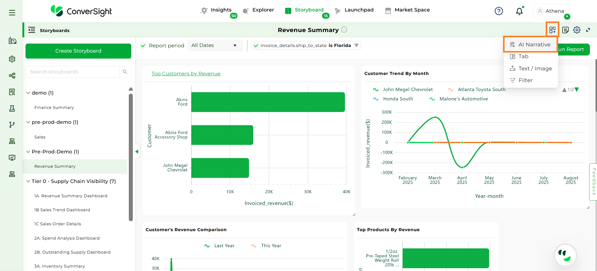Screen dimensions: 597x271
Task: Open Top Customers by Revenue link
Action: click(x=186, y=74)
